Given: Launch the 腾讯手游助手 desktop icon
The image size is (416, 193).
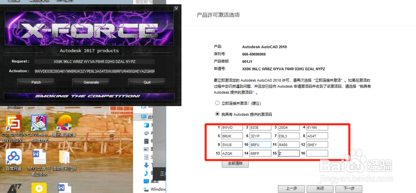Looking at the screenshot, I should tap(64, 123).
